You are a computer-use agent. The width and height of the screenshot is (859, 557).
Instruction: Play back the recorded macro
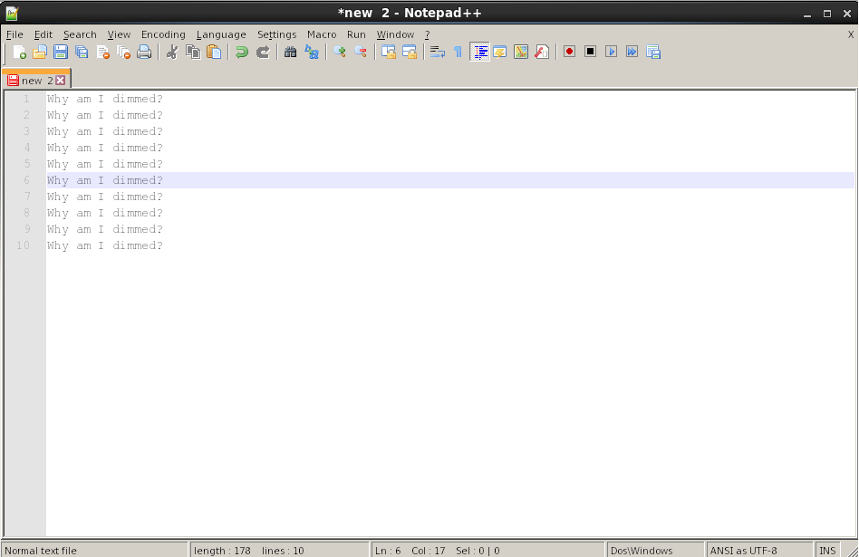tap(611, 52)
